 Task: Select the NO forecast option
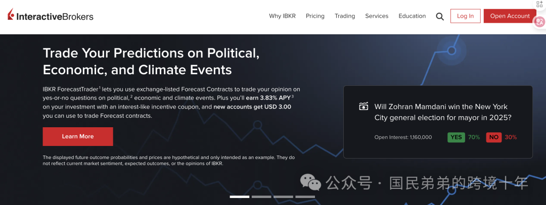pos(494,137)
